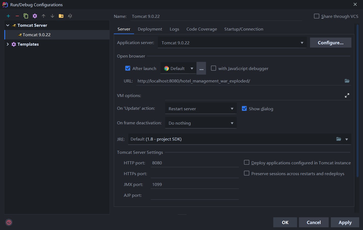Enable Deploy applications configured in Tomcat instance
This screenshot has height=230, width=363.
pyautogui.click(x=247, y=162)
